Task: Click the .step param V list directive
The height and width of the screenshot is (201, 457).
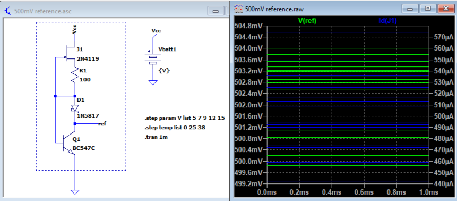Action: 185,119
